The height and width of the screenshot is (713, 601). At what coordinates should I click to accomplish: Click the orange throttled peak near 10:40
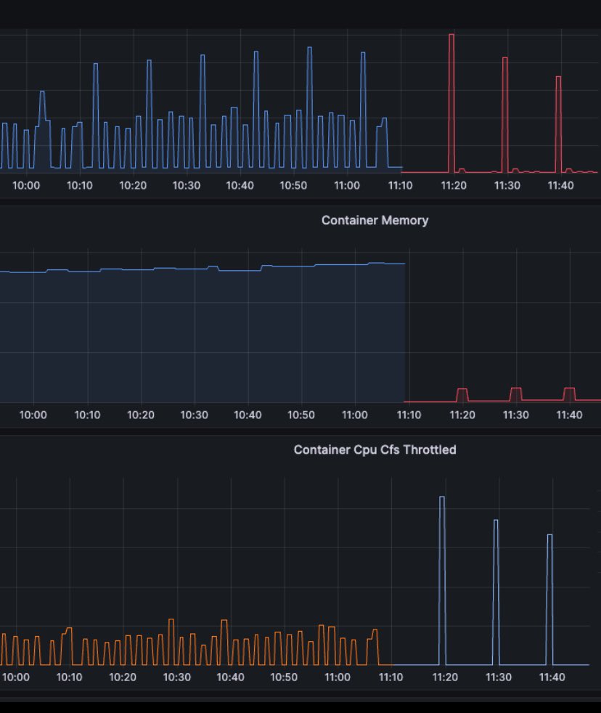(x=224, y=642)
